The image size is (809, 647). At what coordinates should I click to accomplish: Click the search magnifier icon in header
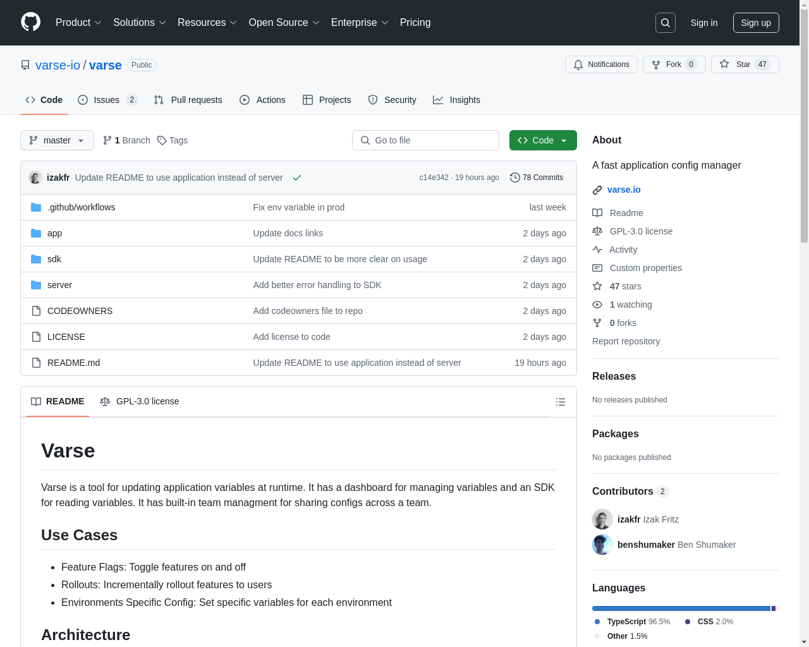tap(666, 23)
